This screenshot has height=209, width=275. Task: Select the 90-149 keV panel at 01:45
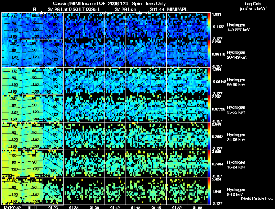tap(135, 54)
